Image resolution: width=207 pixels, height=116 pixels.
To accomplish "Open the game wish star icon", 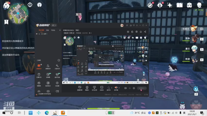I will (x=169, y=5).
